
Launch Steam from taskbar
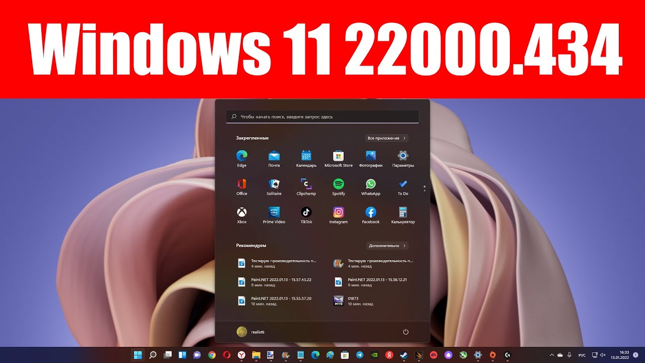click(404, 355)
